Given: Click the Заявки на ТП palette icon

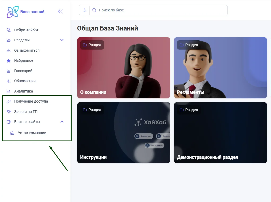Looking at the screenshot, I should [x=9, y=112].
